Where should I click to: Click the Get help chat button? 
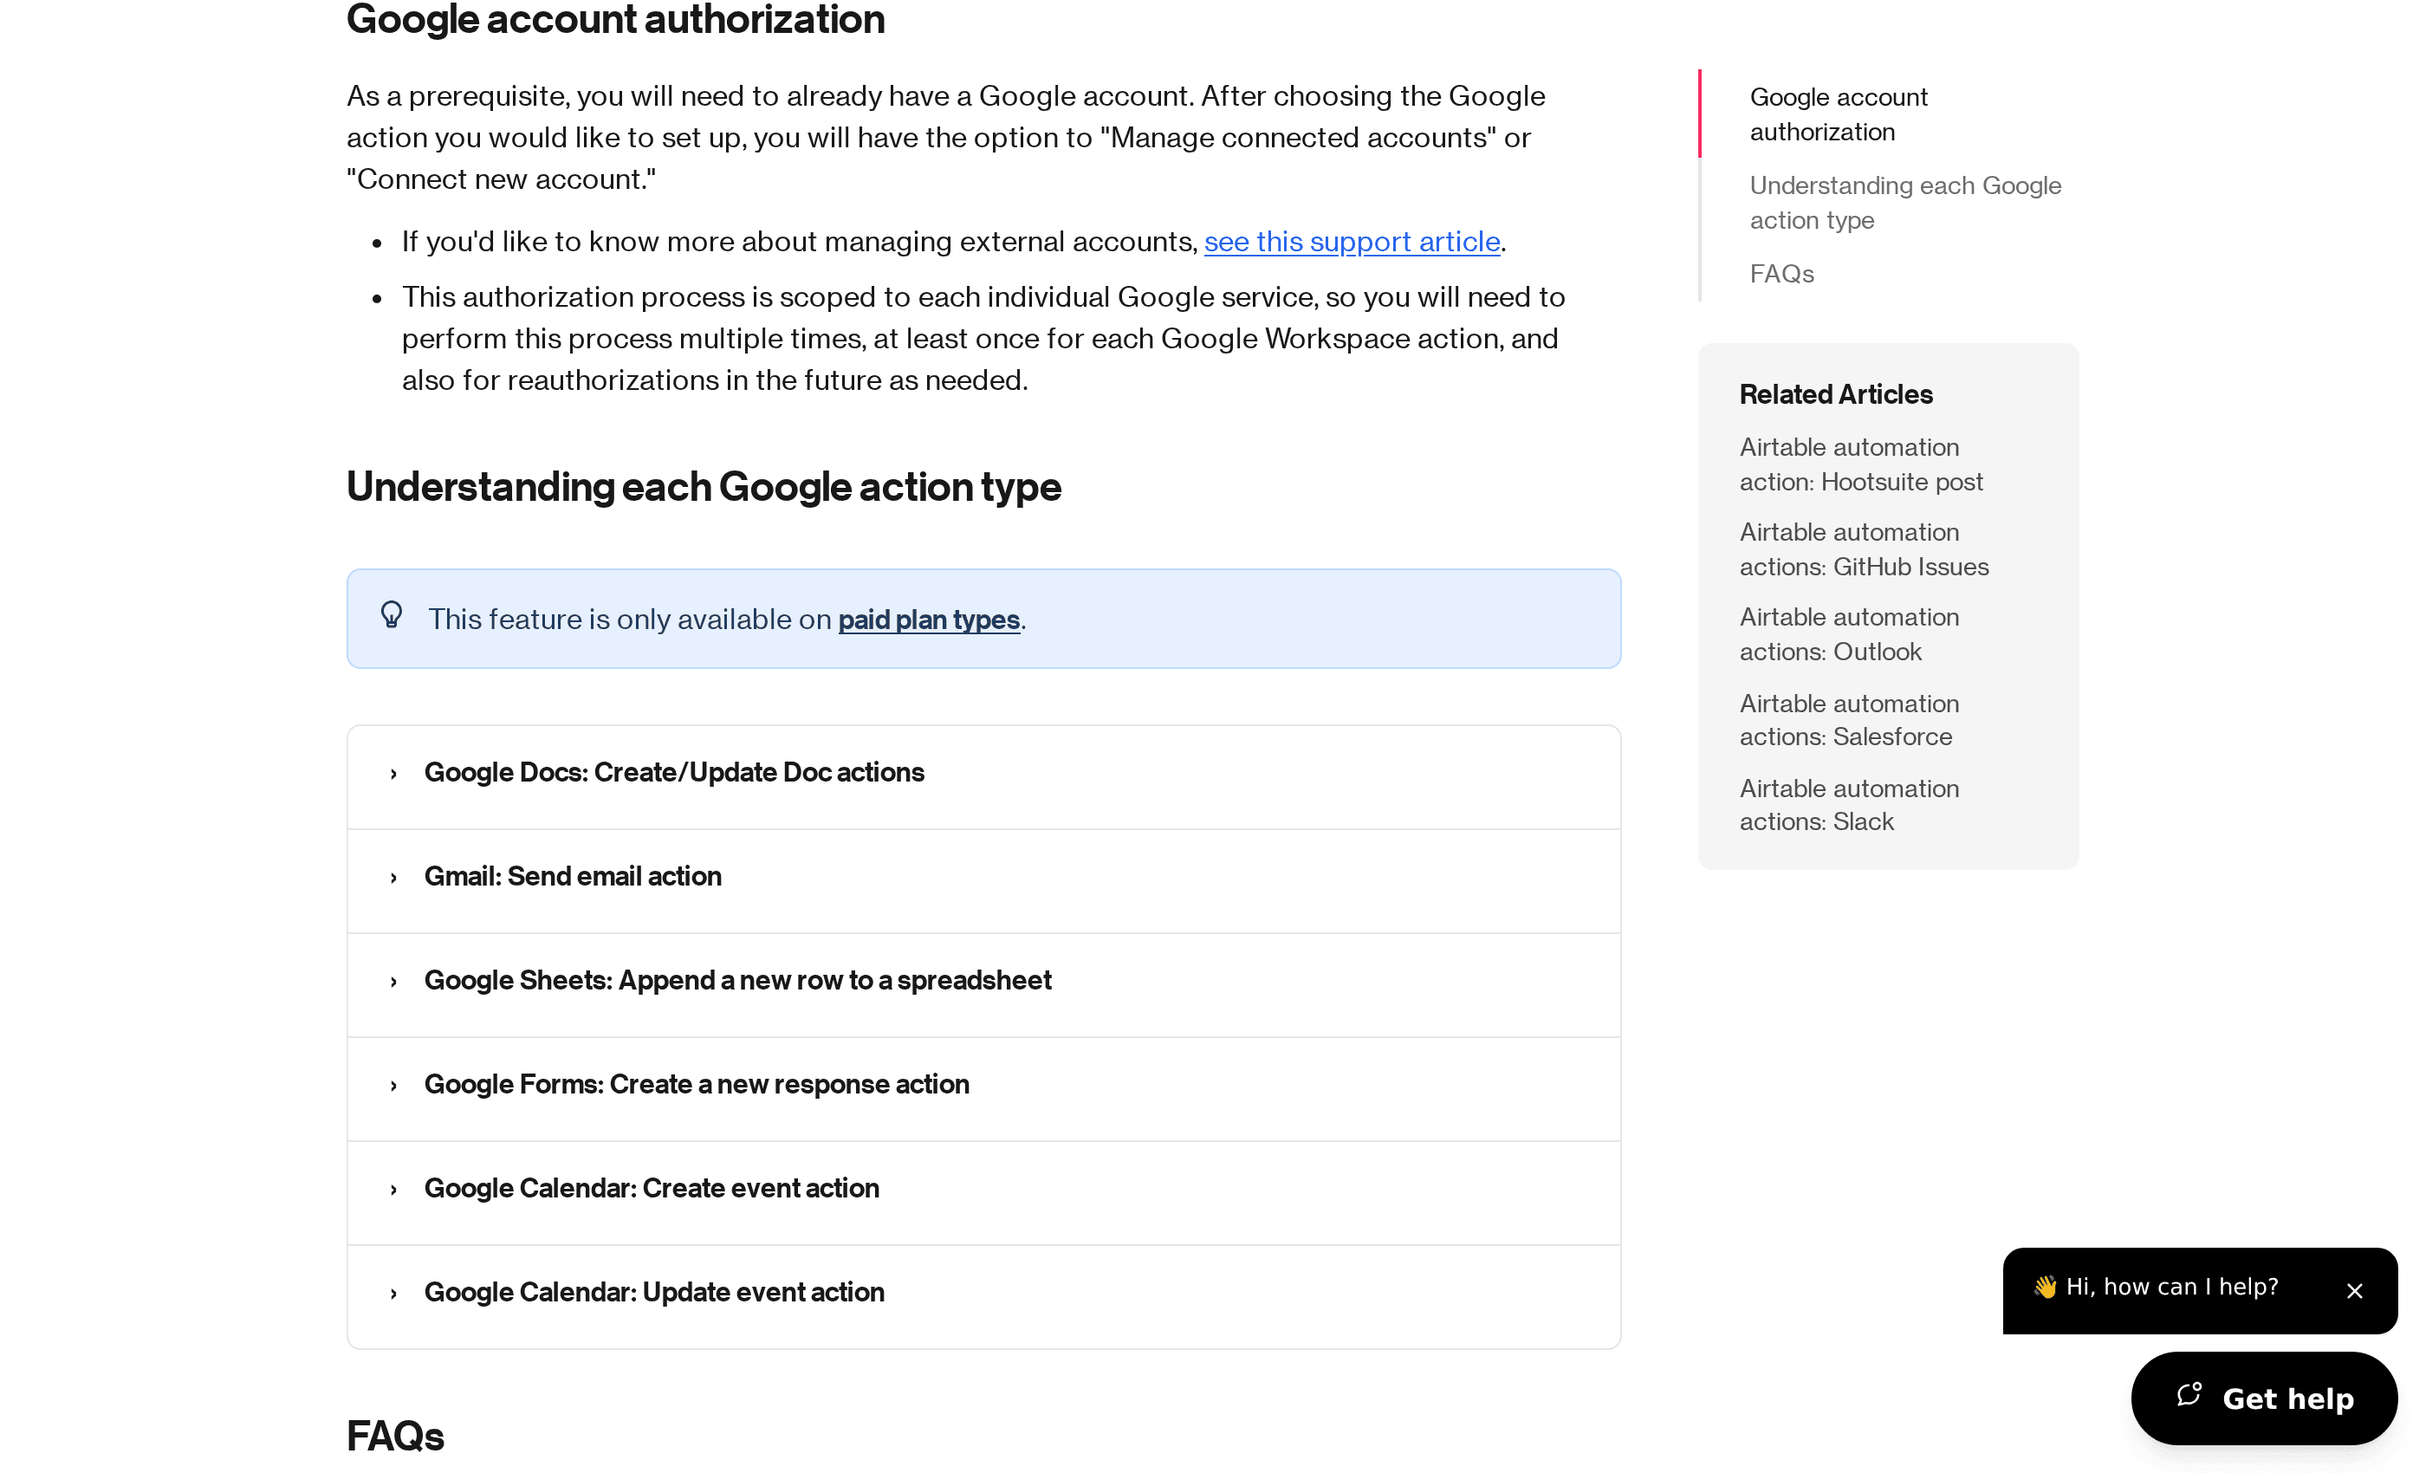(x=2263, y=1398)
